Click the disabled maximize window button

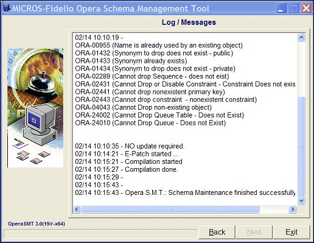tap(294, 9)
